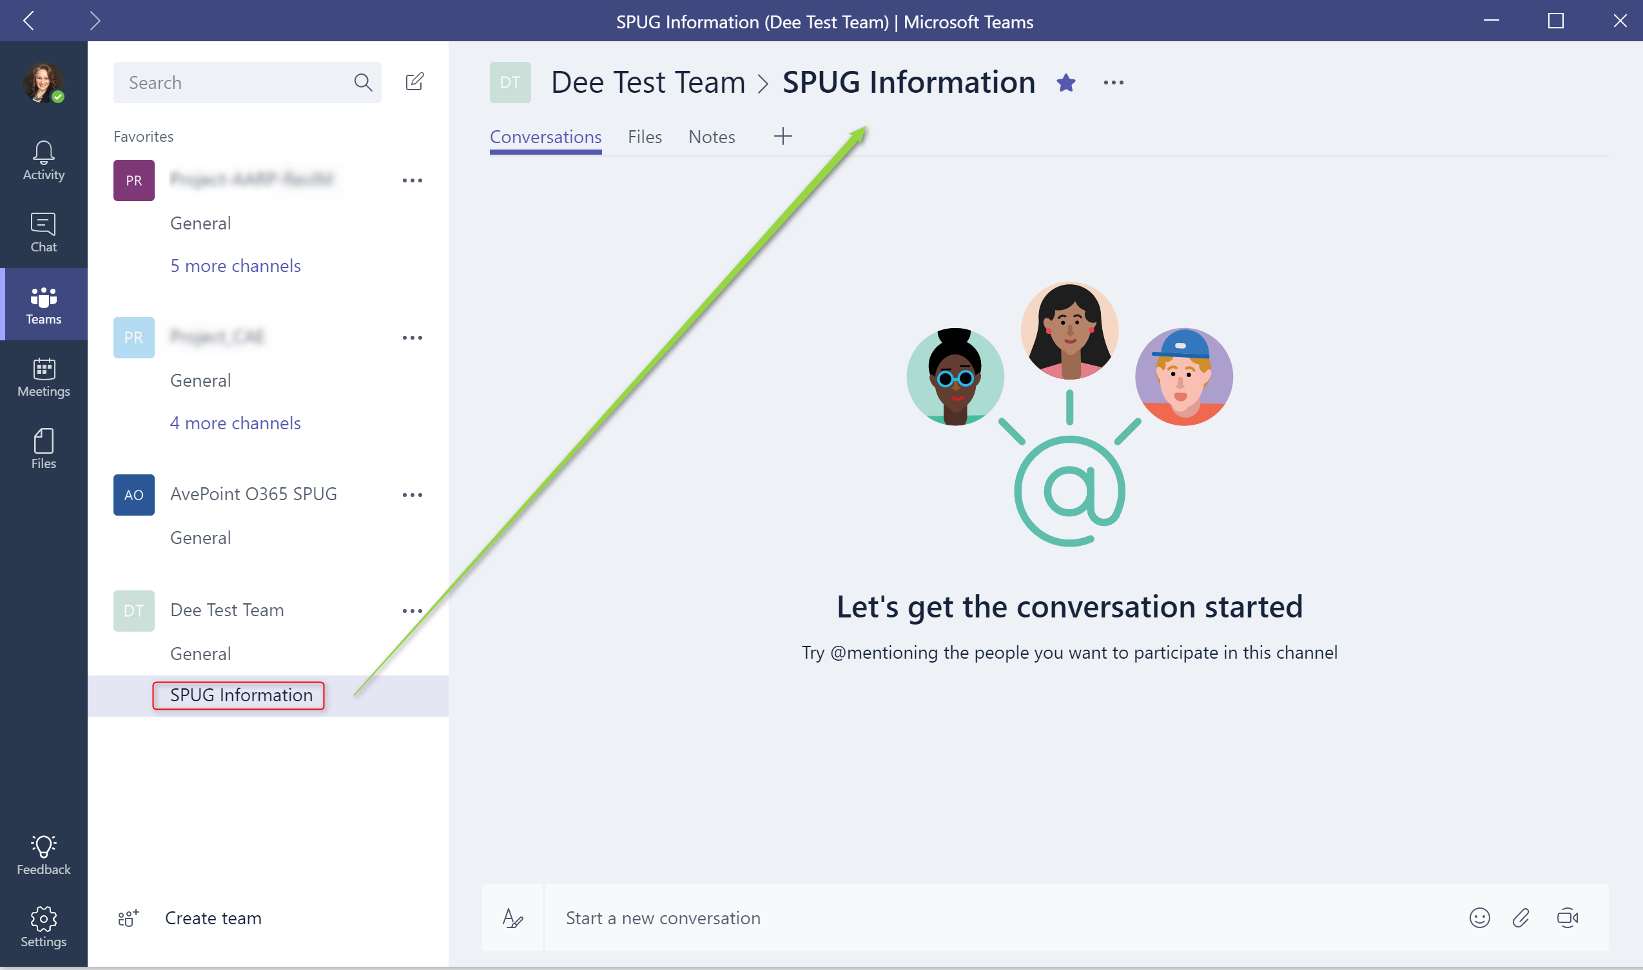Click the AO AvePoint team avatar
The width and height of the screenshot is (1643, 970).
click(x=134, y=495)
